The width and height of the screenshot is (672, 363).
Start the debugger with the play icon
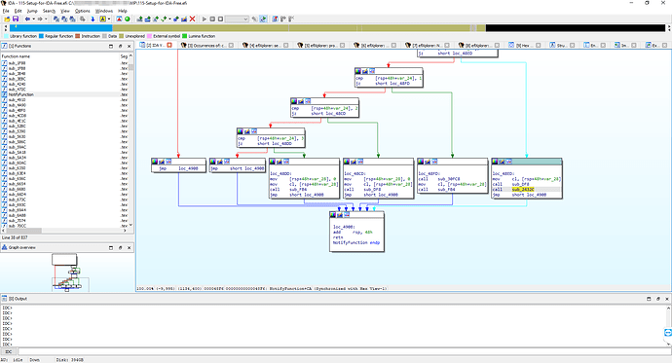coord(205,18)
